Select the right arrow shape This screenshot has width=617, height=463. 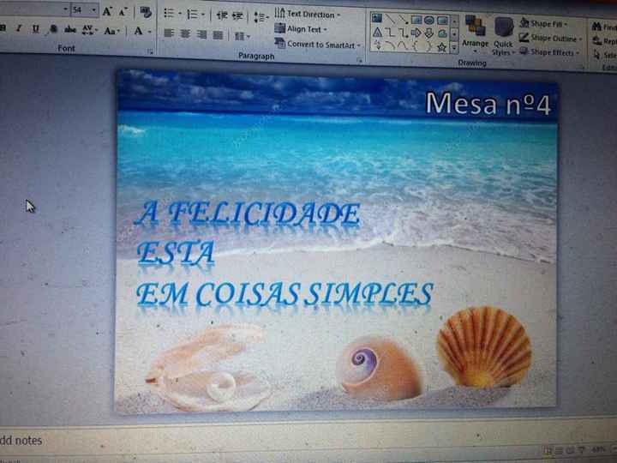coord(416,33)
